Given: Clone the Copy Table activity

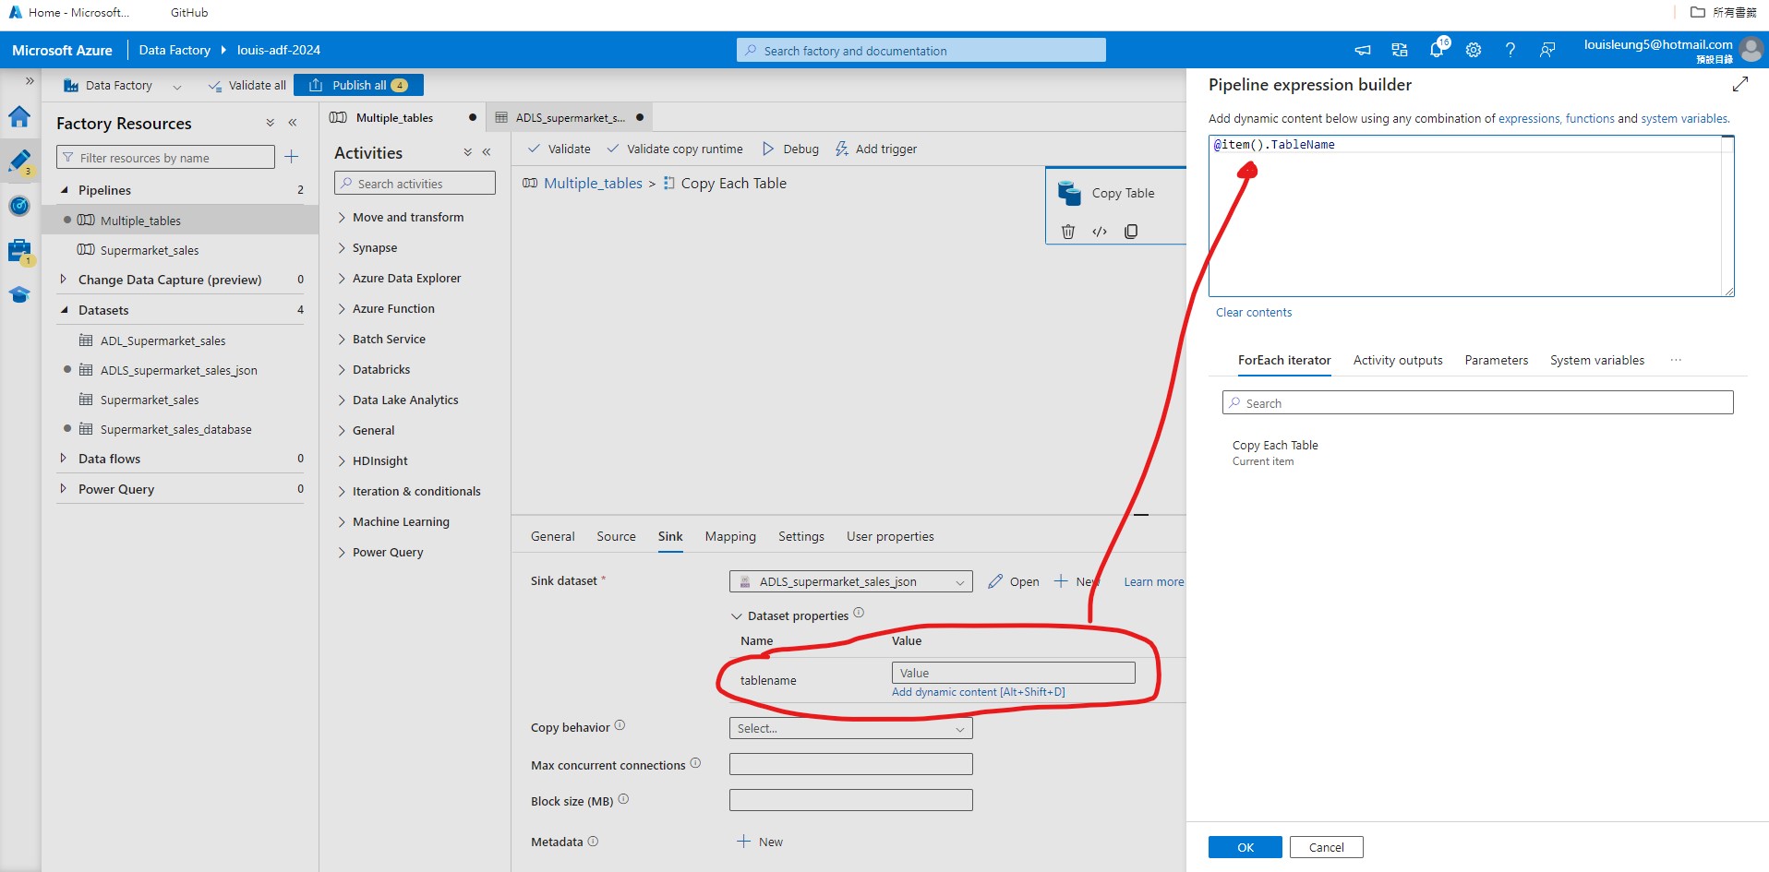Looking at the screenshot, I should tap(1131, 231).
